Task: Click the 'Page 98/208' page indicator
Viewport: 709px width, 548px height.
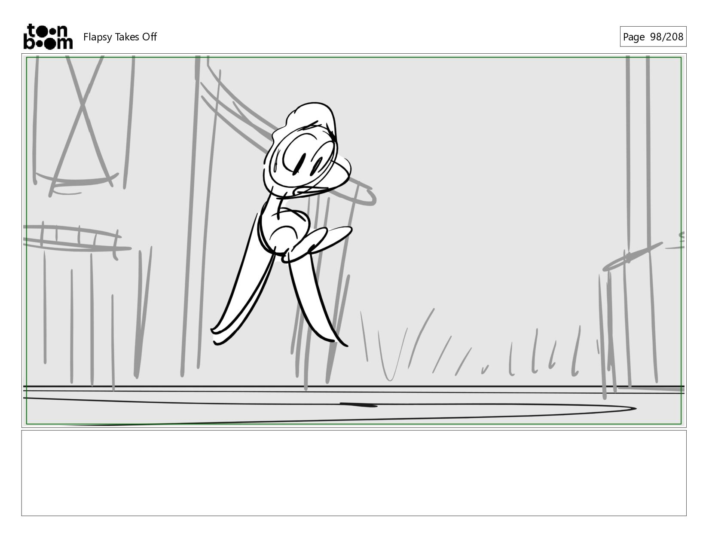Action: (x=653, y=37)
